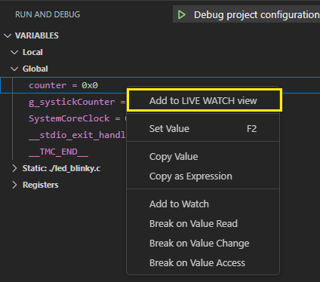Select Break on Value Access
Screen dimensions: 320x282
[x=203, y=263]
